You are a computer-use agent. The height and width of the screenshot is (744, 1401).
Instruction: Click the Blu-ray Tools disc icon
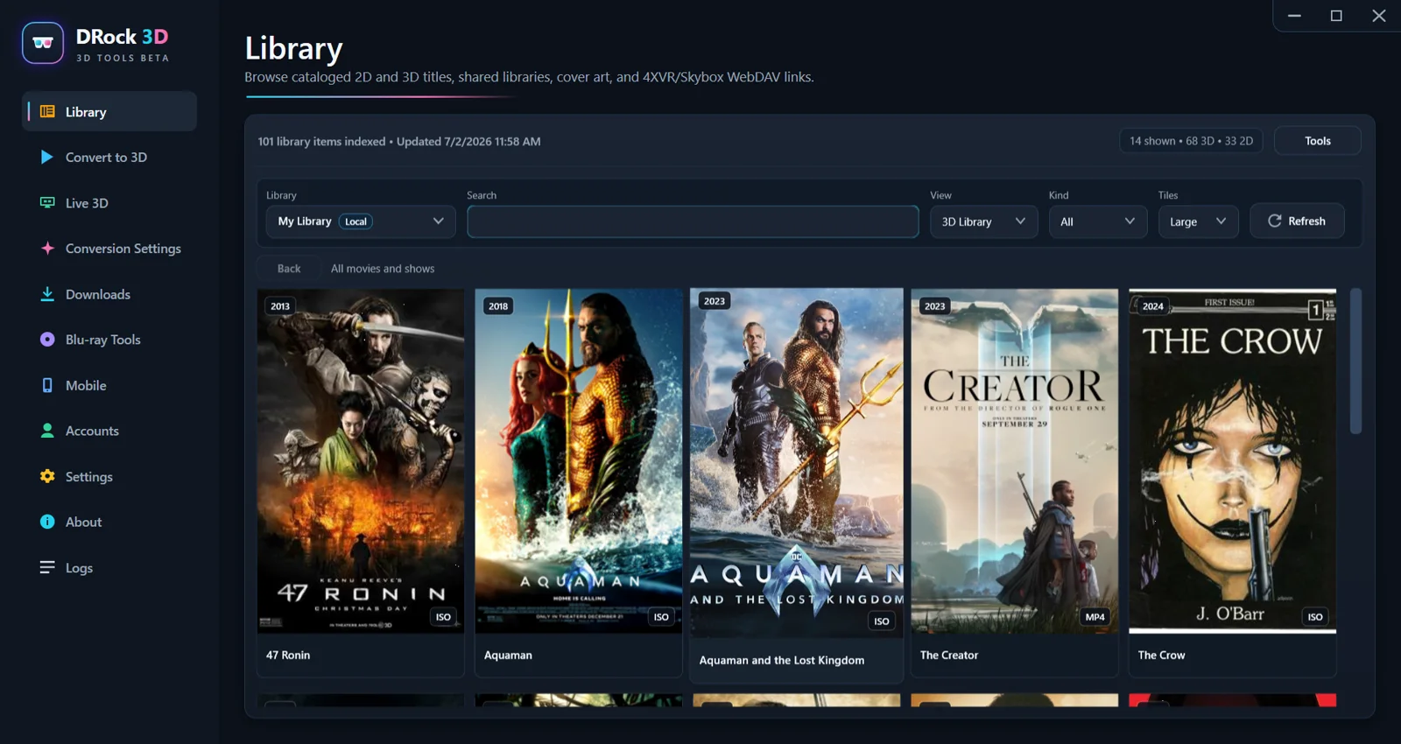click(x=47, y=339)
